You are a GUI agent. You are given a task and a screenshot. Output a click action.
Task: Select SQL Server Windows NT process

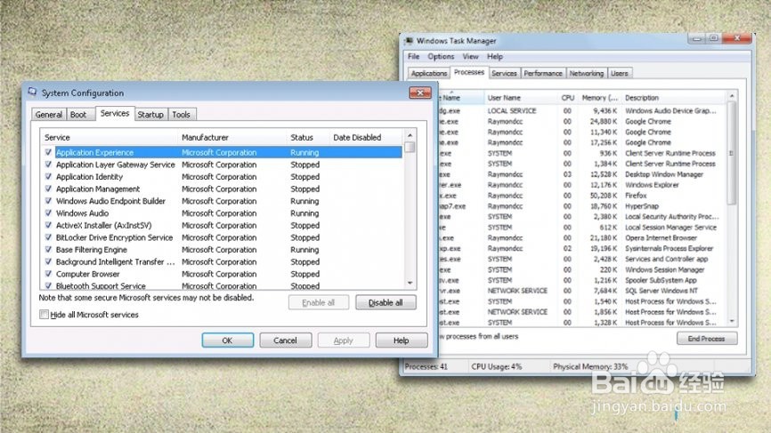pos(582,291)
